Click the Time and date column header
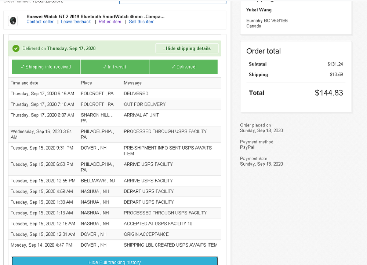 pos(24,83)
